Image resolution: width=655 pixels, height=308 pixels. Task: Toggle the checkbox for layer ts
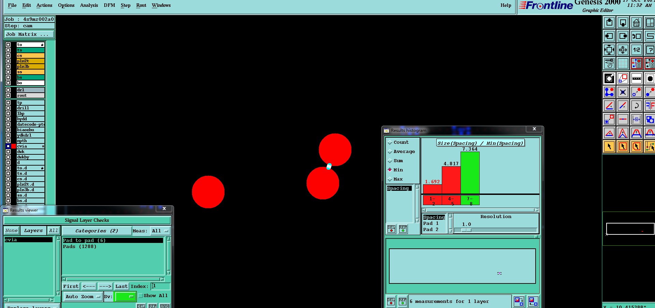point(8,50)
